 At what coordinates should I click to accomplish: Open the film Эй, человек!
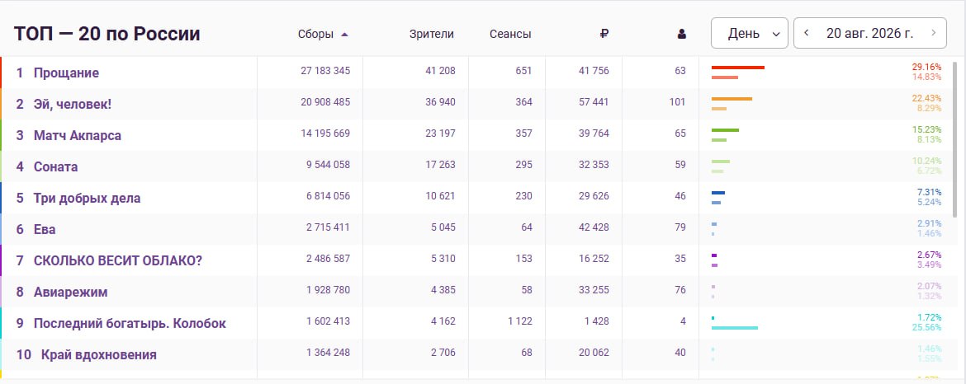[73, 105]
